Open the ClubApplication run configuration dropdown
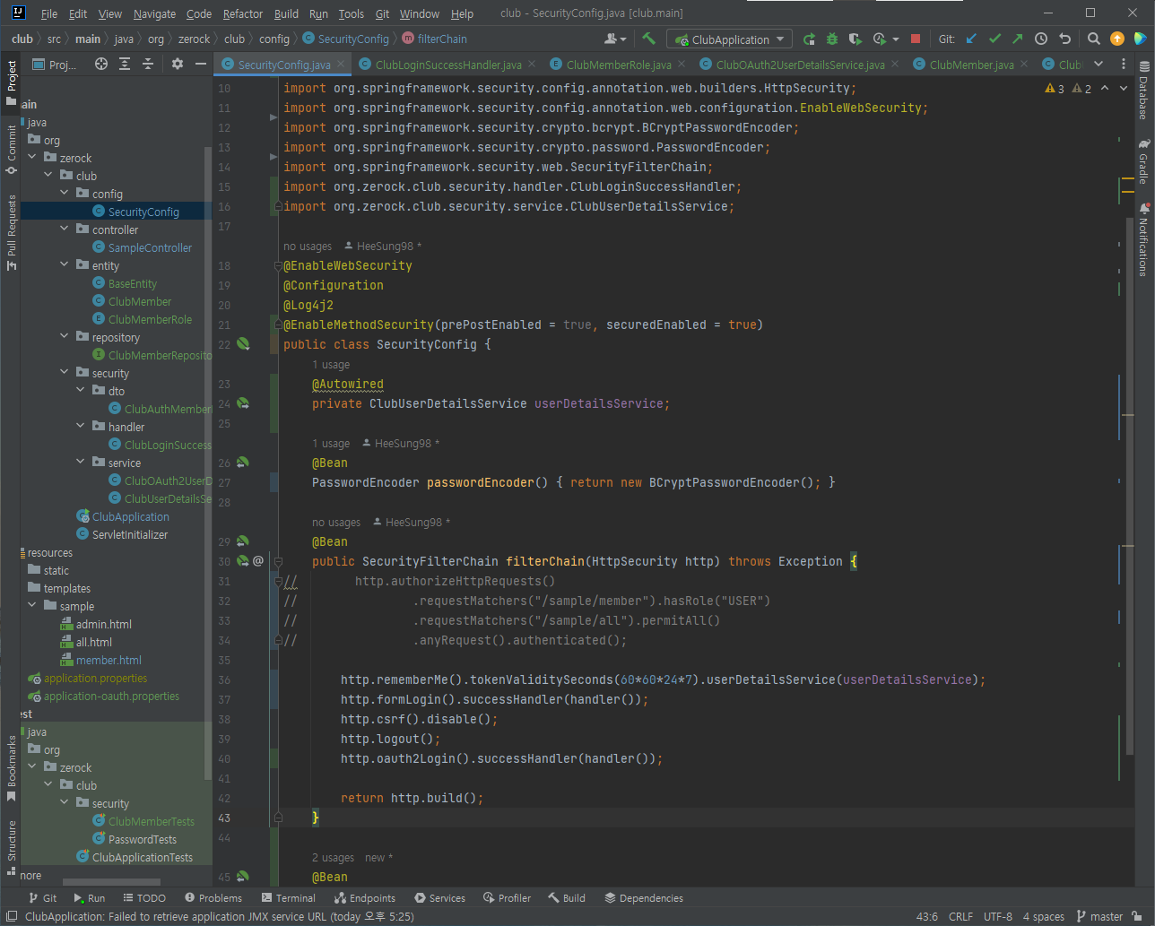 730,39
